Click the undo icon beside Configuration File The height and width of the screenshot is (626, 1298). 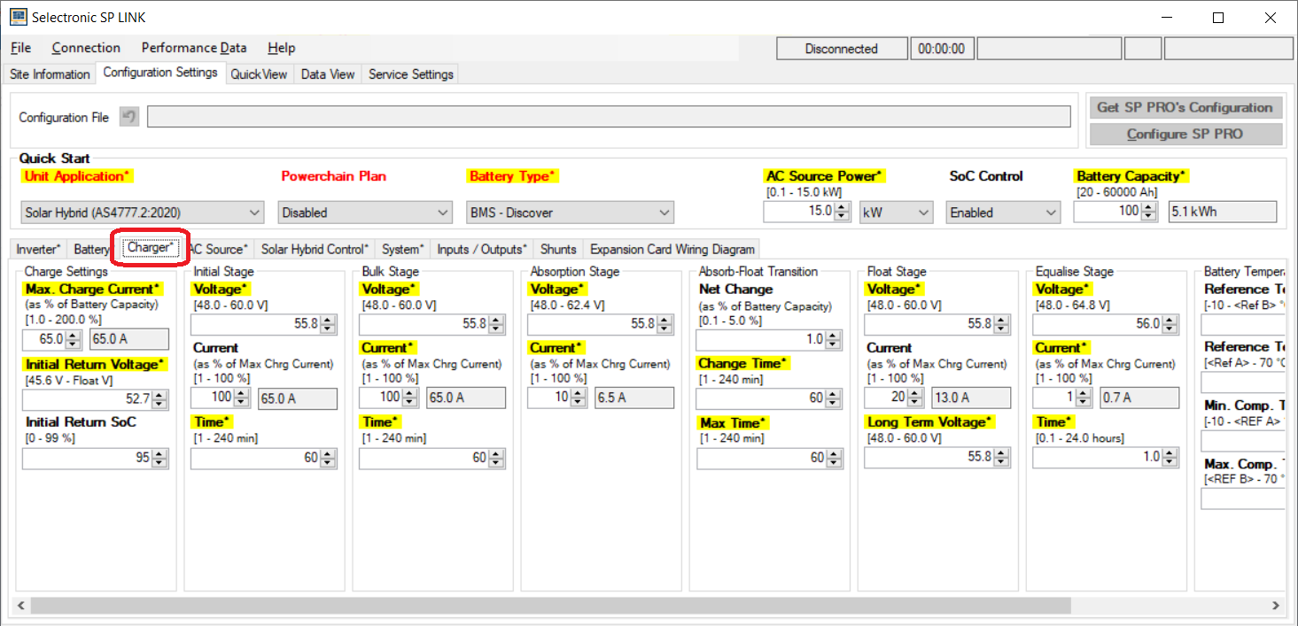click(129, 117)
